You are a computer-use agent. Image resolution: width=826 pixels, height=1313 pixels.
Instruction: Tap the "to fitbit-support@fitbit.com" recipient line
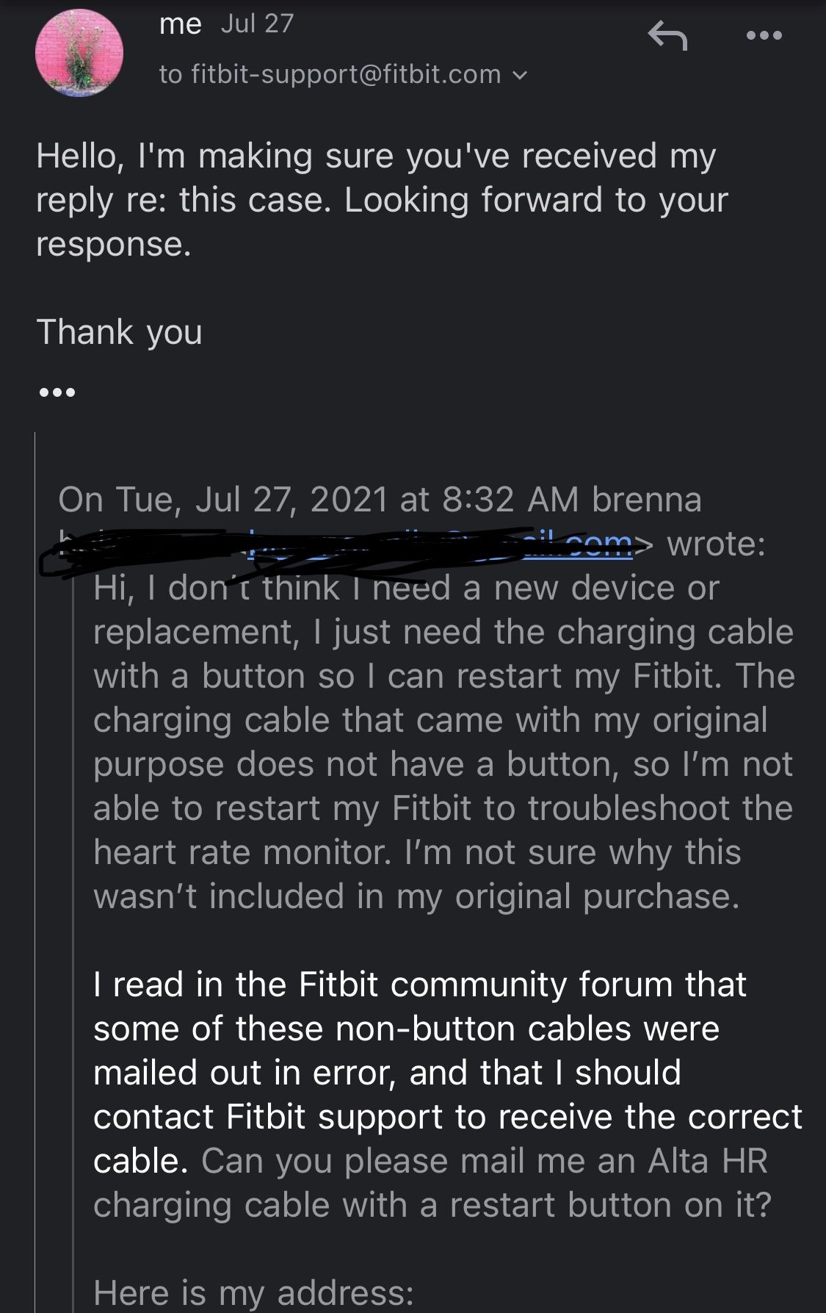330,74
